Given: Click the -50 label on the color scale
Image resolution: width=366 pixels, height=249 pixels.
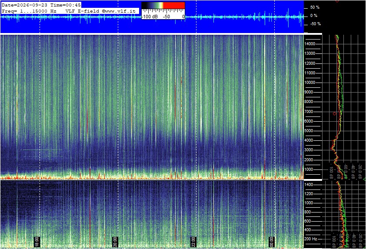Looking at the screenshot, I should click(x=166, y=17).
